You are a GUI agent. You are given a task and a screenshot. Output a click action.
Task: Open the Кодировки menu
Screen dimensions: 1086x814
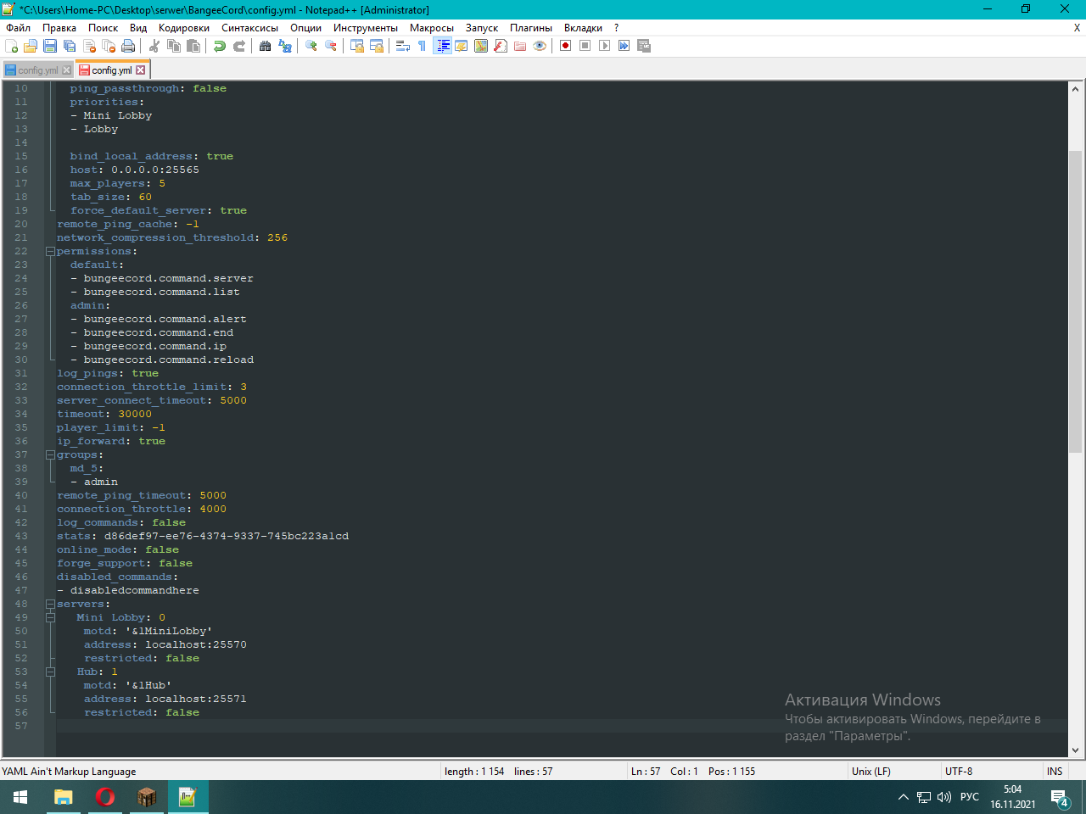pyautogui.click(x=184, y=28)
